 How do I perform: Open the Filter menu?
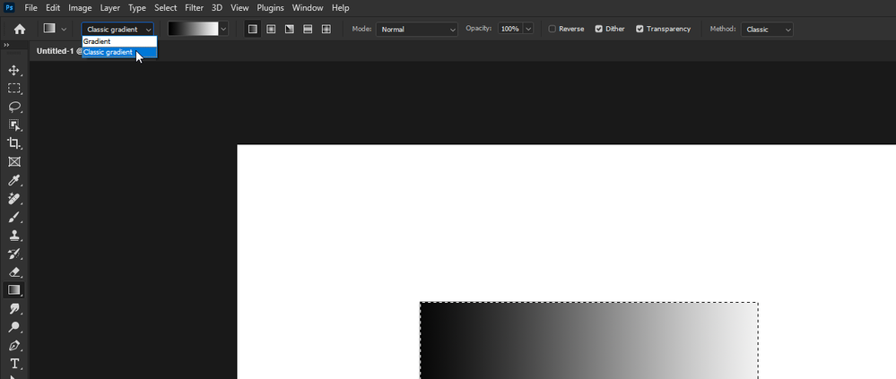194,8
